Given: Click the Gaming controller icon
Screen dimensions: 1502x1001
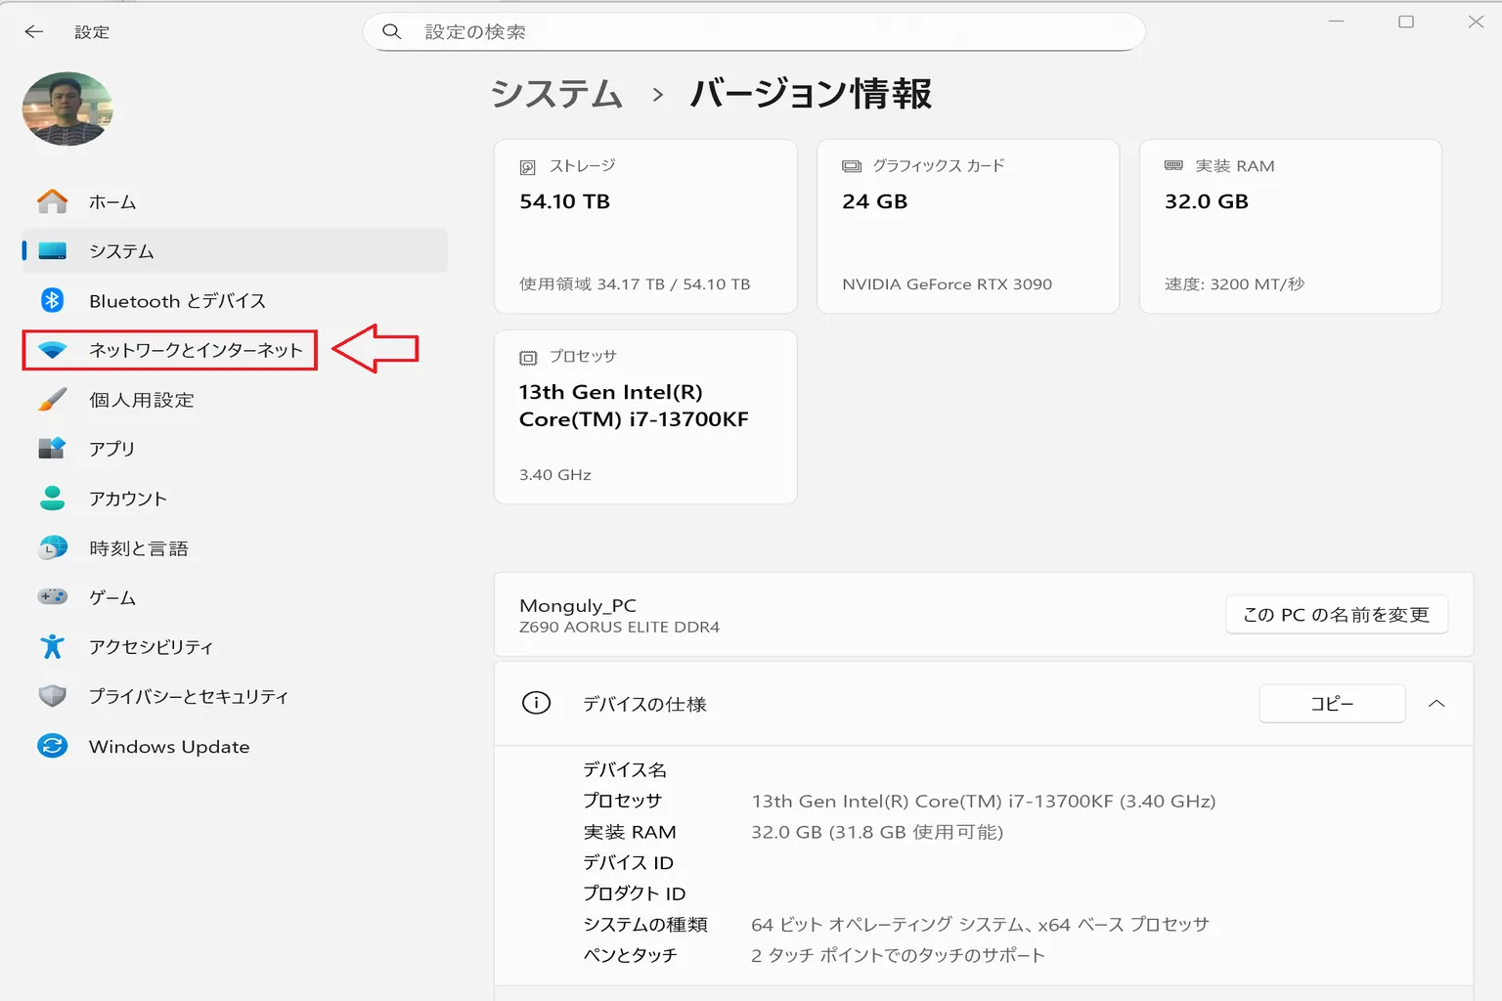Looking at the screenshot, I should (x=53, y=596).
